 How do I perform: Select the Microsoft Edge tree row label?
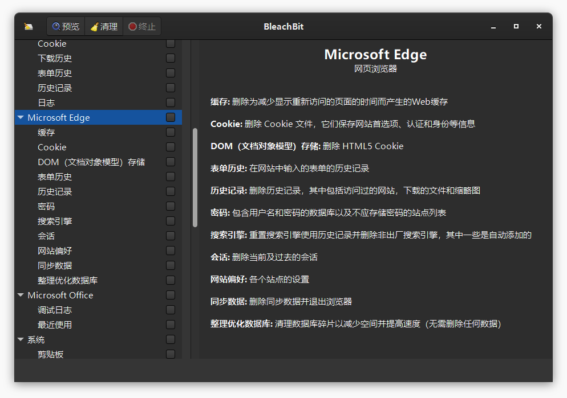pyautogui.click(x=59, y=118)
